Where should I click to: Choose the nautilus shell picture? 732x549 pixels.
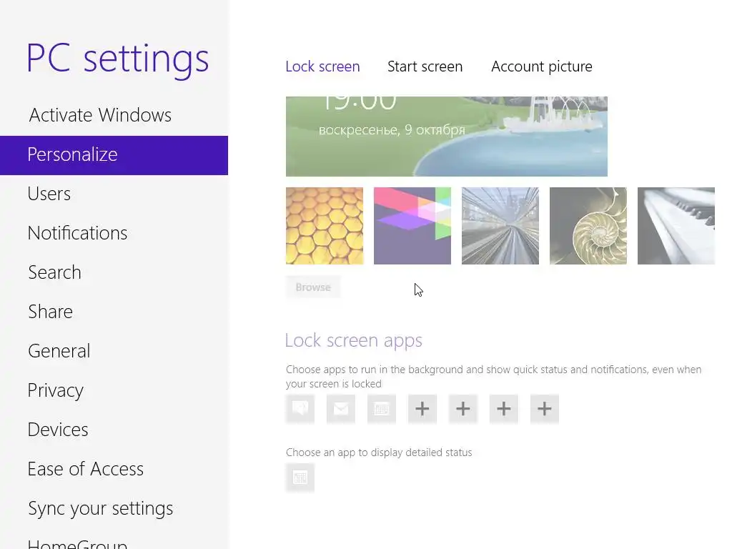pos(588,226)
